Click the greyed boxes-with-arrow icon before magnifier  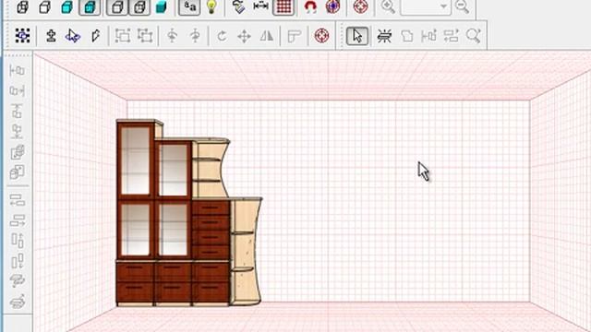coord(452,36)
